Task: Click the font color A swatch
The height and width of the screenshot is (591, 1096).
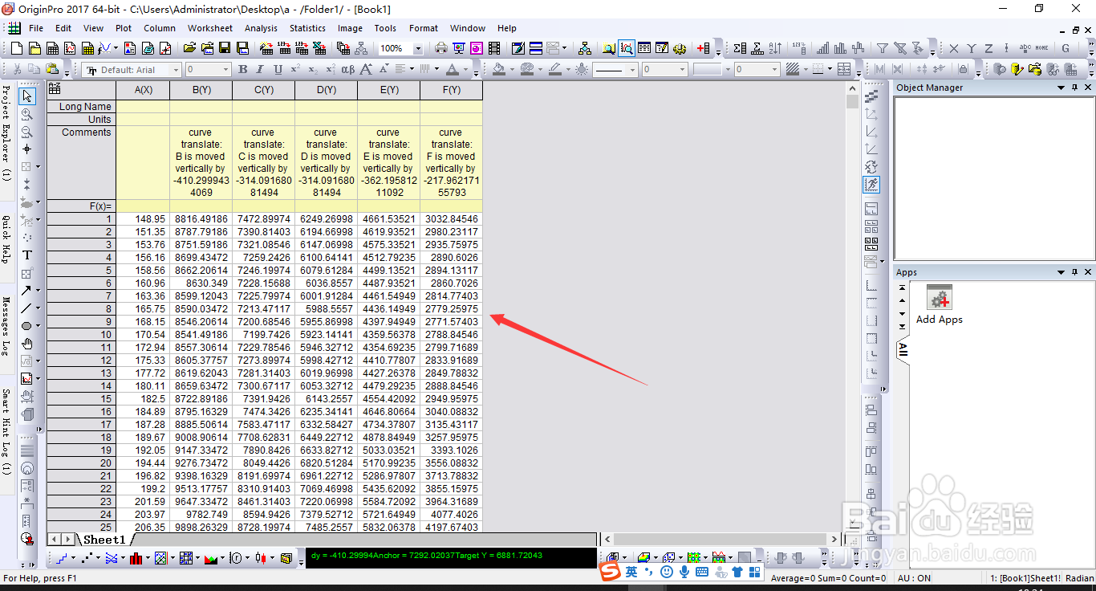Action: tap(452, 70)
